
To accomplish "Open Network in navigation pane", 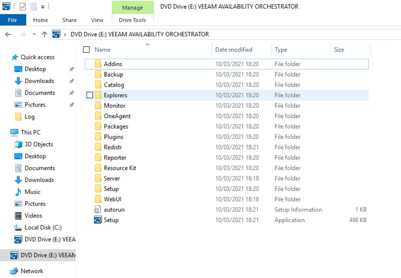I will click(x=32, y=271).
